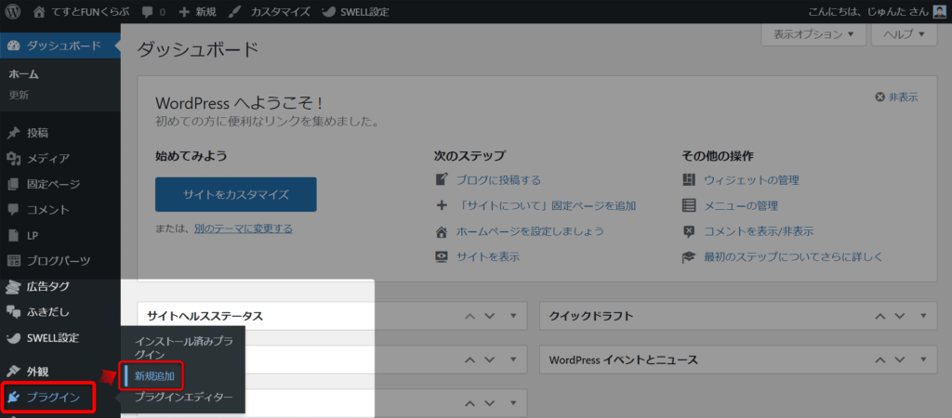Click the icon beside コメントを表示/非表示
Screen dimensions: 952x418
pos(689,231)
